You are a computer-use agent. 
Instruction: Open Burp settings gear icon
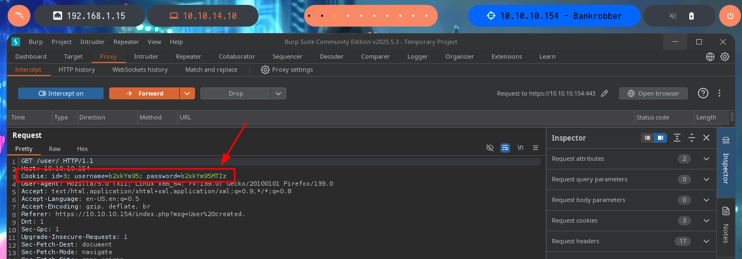tap(725, 56)
